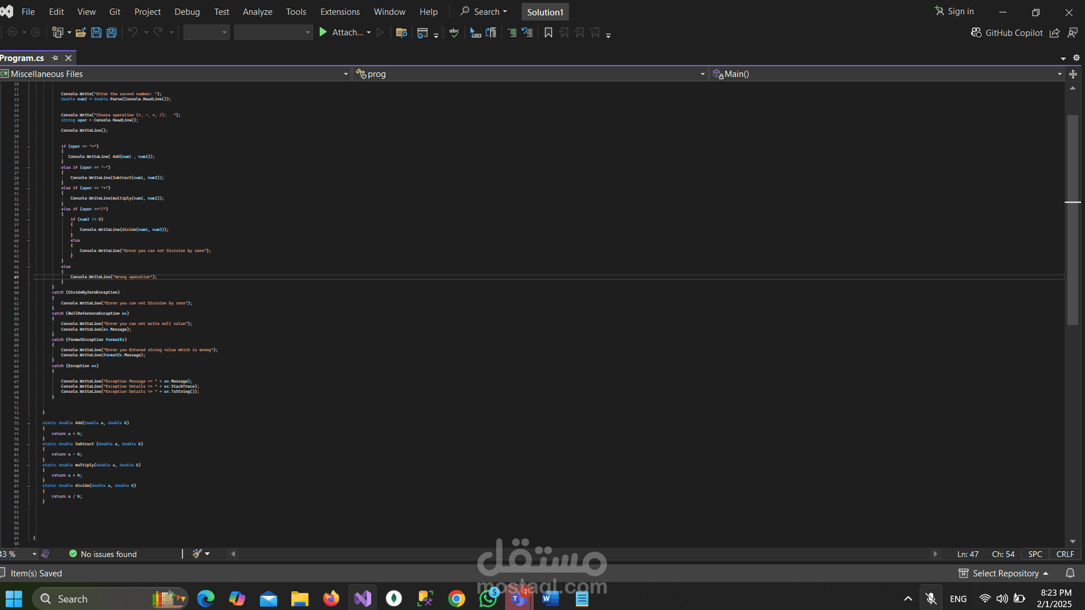Click the Ln: 47 line indicator
The height and width of the screenshot is (610, 1085).
point(968,554)
